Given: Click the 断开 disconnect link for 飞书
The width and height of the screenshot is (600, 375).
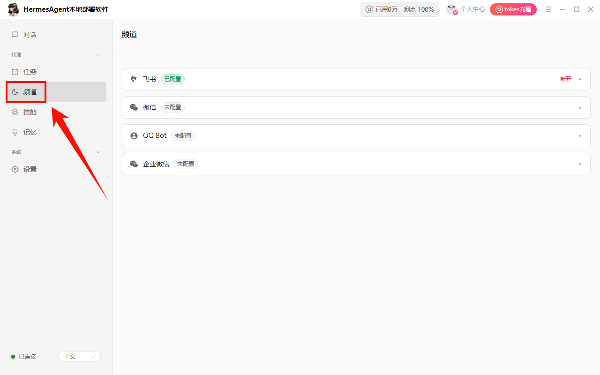Looking at the screenshot, I should click(x=566, y=79).
